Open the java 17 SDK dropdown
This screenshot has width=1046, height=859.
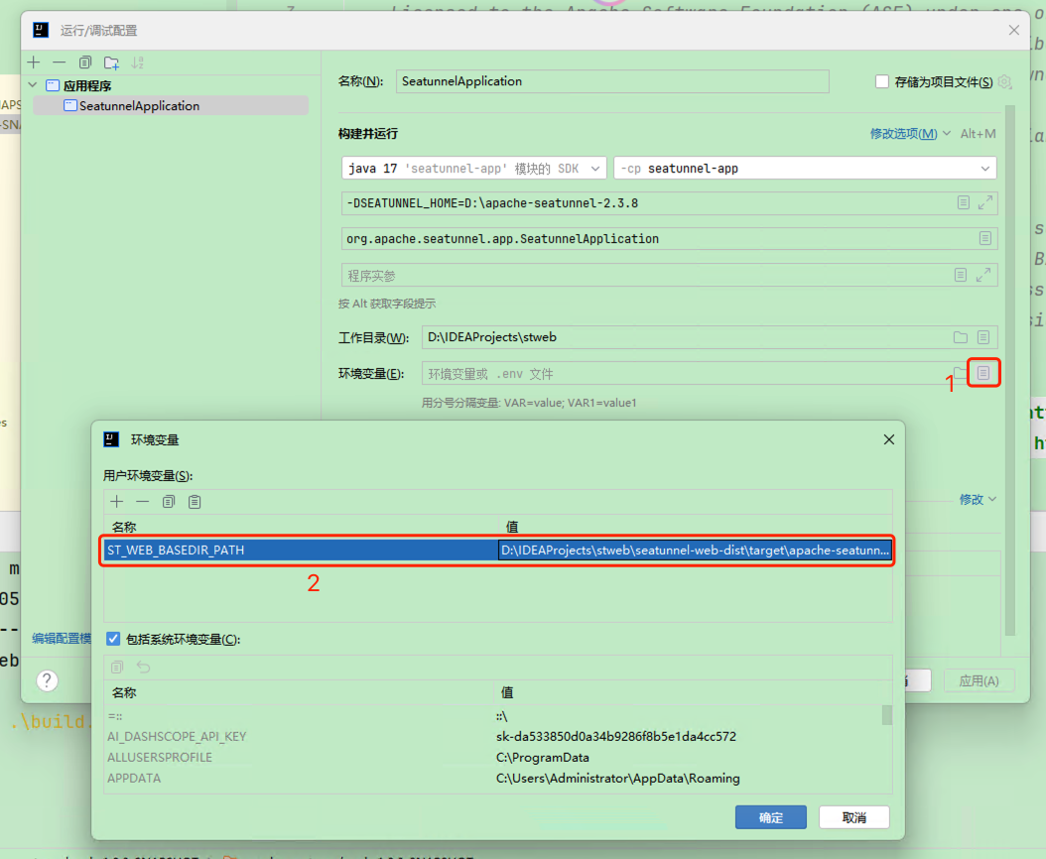(x=473, y=168)
